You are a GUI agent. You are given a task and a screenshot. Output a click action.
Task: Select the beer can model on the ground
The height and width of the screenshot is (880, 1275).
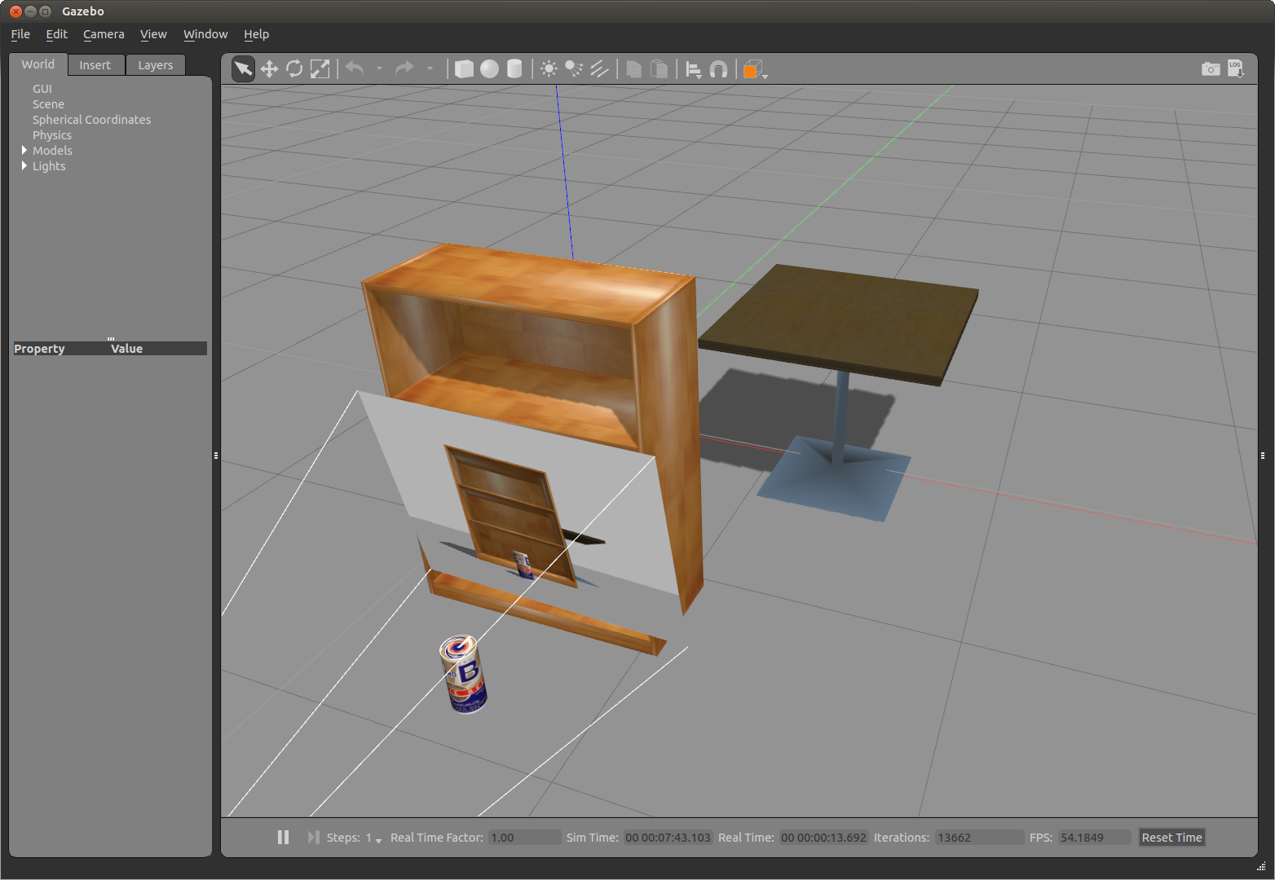(x=464, y=675)
